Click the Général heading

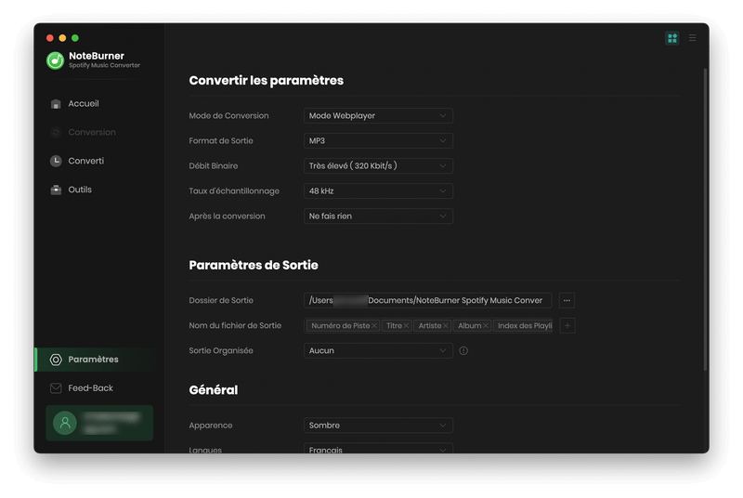(x=214, y=390)
